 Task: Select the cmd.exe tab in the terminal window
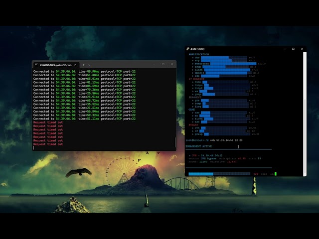[56, 65]
